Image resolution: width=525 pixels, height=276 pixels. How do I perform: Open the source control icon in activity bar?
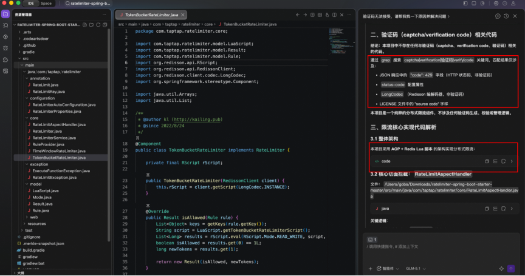coord(5,37)
